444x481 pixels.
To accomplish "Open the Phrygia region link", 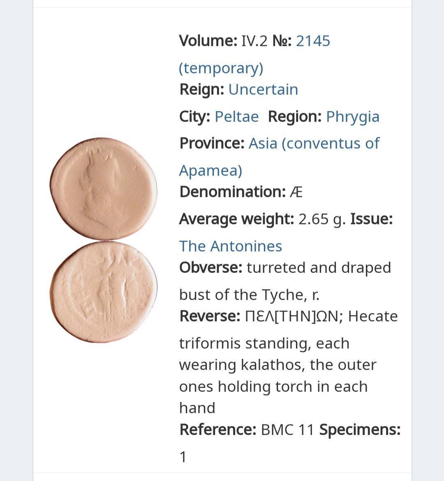I will (x=353, y=117).
